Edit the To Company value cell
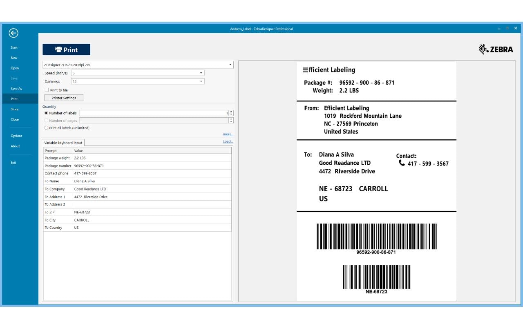 (152, 189)
